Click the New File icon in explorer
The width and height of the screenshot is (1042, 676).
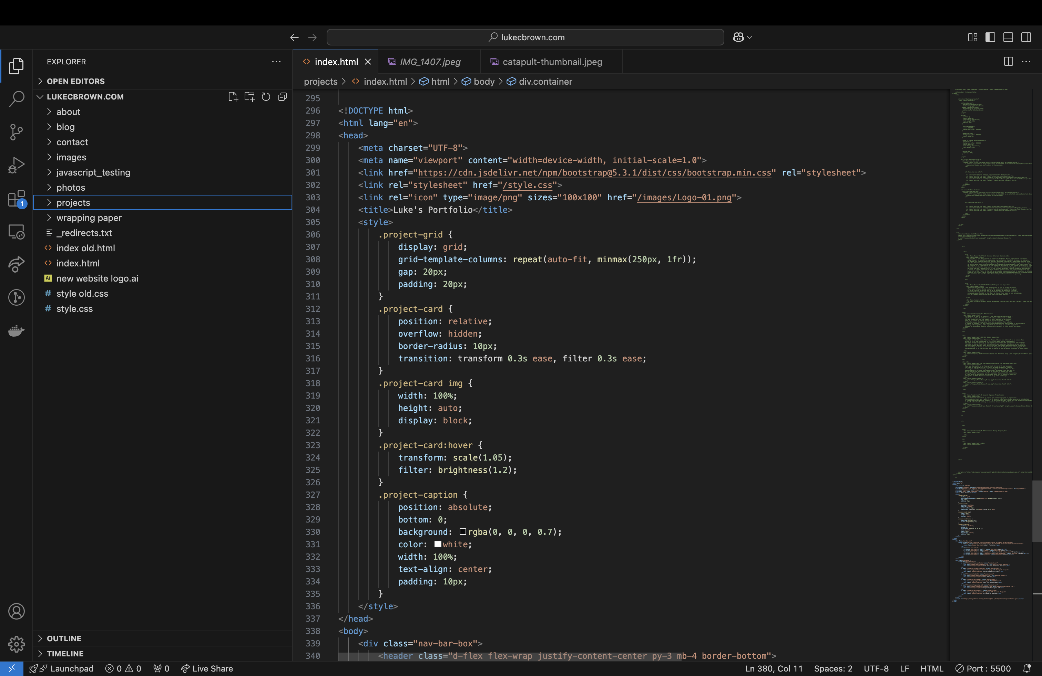click(x=233, y=97)
